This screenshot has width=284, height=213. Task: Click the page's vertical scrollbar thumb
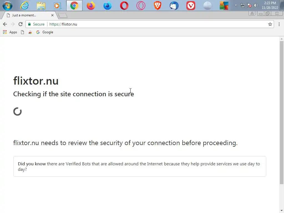tap(282, 112)
